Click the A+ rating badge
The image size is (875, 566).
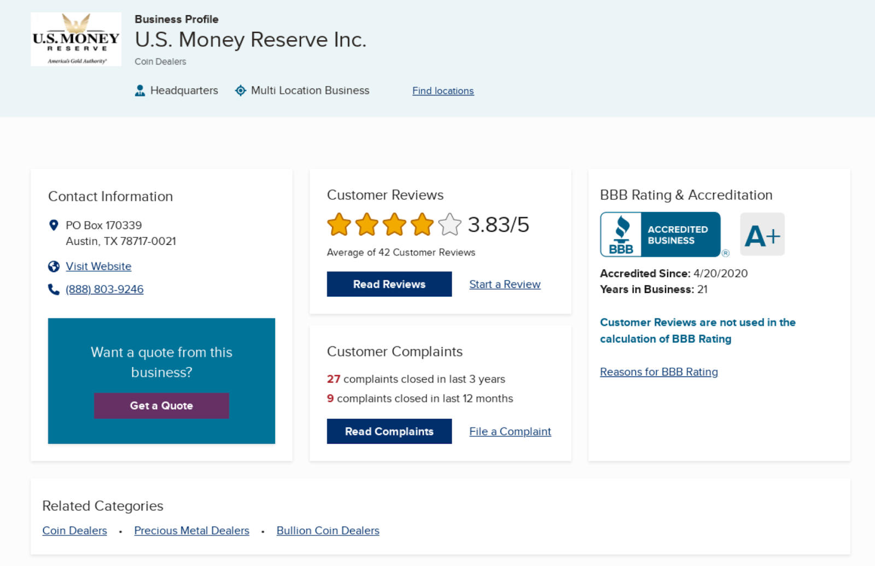pyautogui.click(x=762, y=235)
